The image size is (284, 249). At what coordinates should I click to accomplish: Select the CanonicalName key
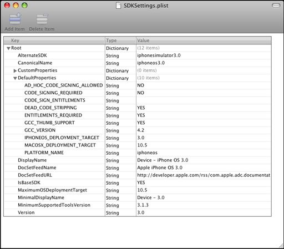35,63
